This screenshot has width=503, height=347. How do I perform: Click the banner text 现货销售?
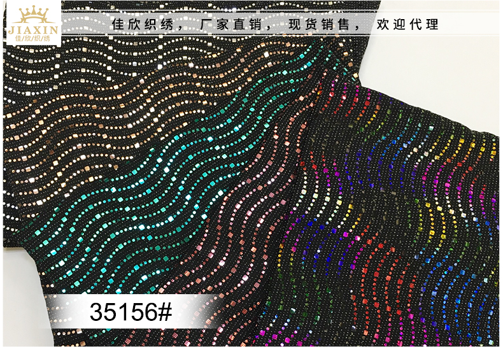[x=319, y=24]
